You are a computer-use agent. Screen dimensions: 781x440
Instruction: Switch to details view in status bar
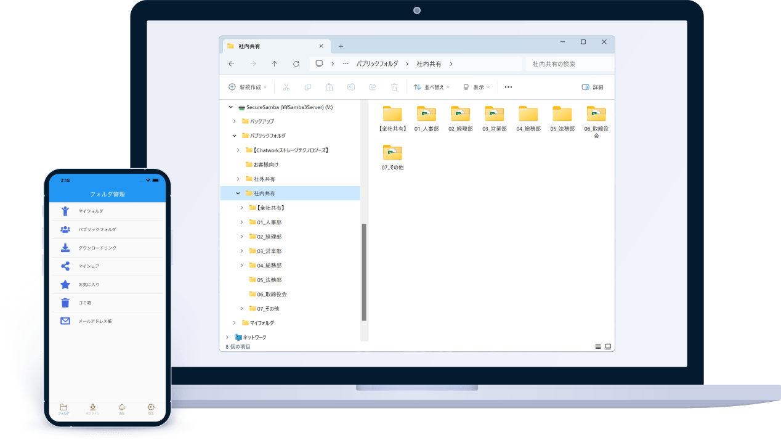[x=598, y=346]
